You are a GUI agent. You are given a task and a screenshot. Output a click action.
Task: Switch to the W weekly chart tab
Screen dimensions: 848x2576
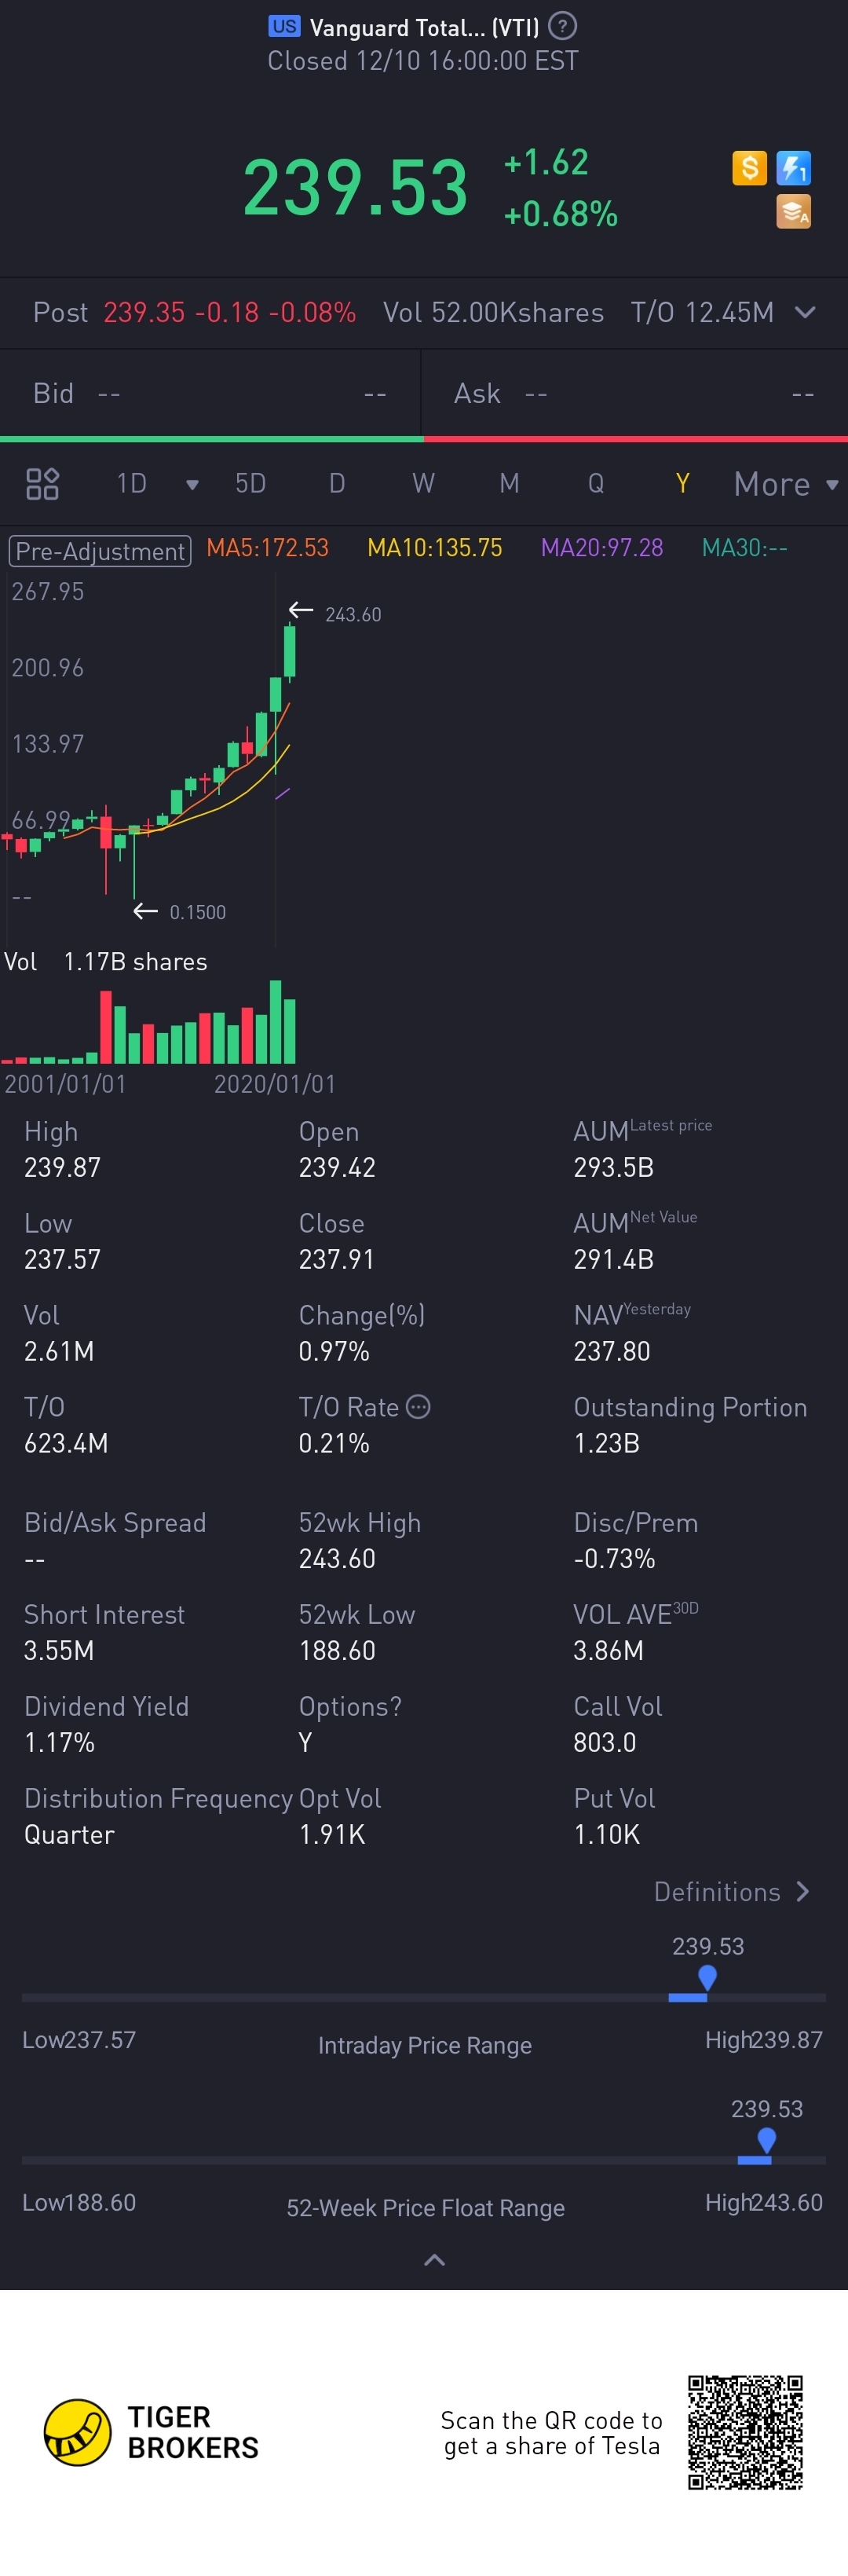[x=423, y=484]
